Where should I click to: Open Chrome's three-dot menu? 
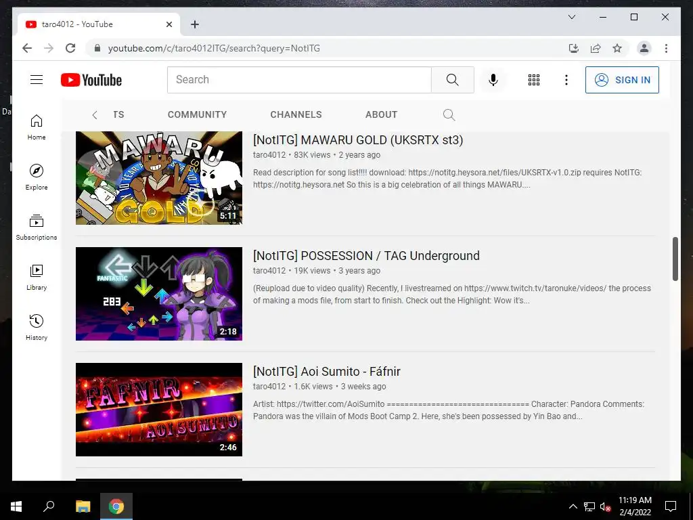pyautogui.click(x=666, y=48)
